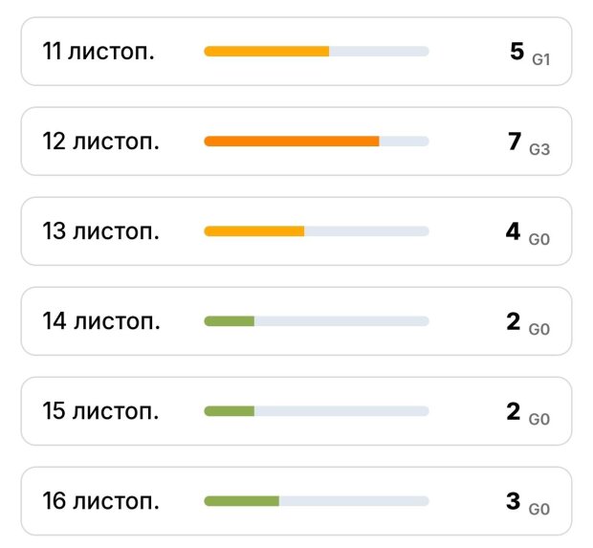This screenshot has height=548, width=593.
Task: Click the K-index value 4 on 13 листоп.
Action: click(x=514, y=231)
